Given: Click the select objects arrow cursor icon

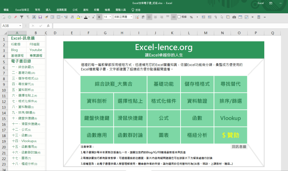Looking at the screenshot, I should pos(222,17).
